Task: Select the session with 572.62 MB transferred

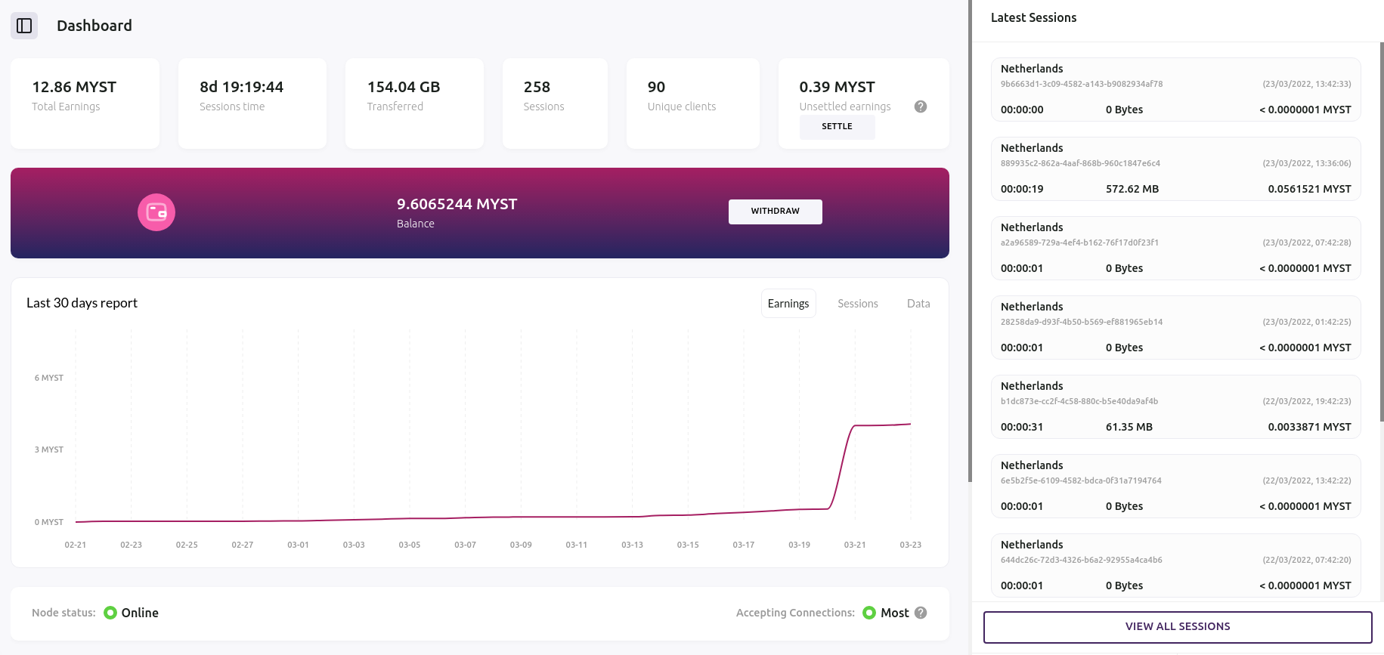Action: click(x=1176, y=168)
